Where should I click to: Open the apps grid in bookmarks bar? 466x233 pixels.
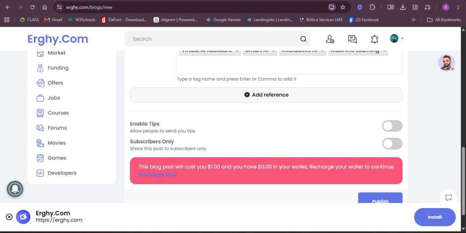(7, 20)
